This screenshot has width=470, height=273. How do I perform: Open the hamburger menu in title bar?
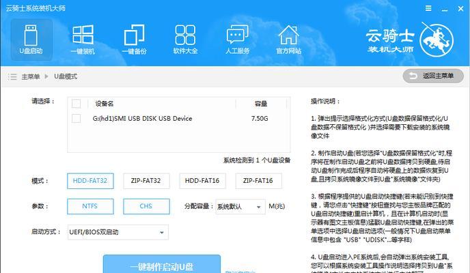point(428,8)
